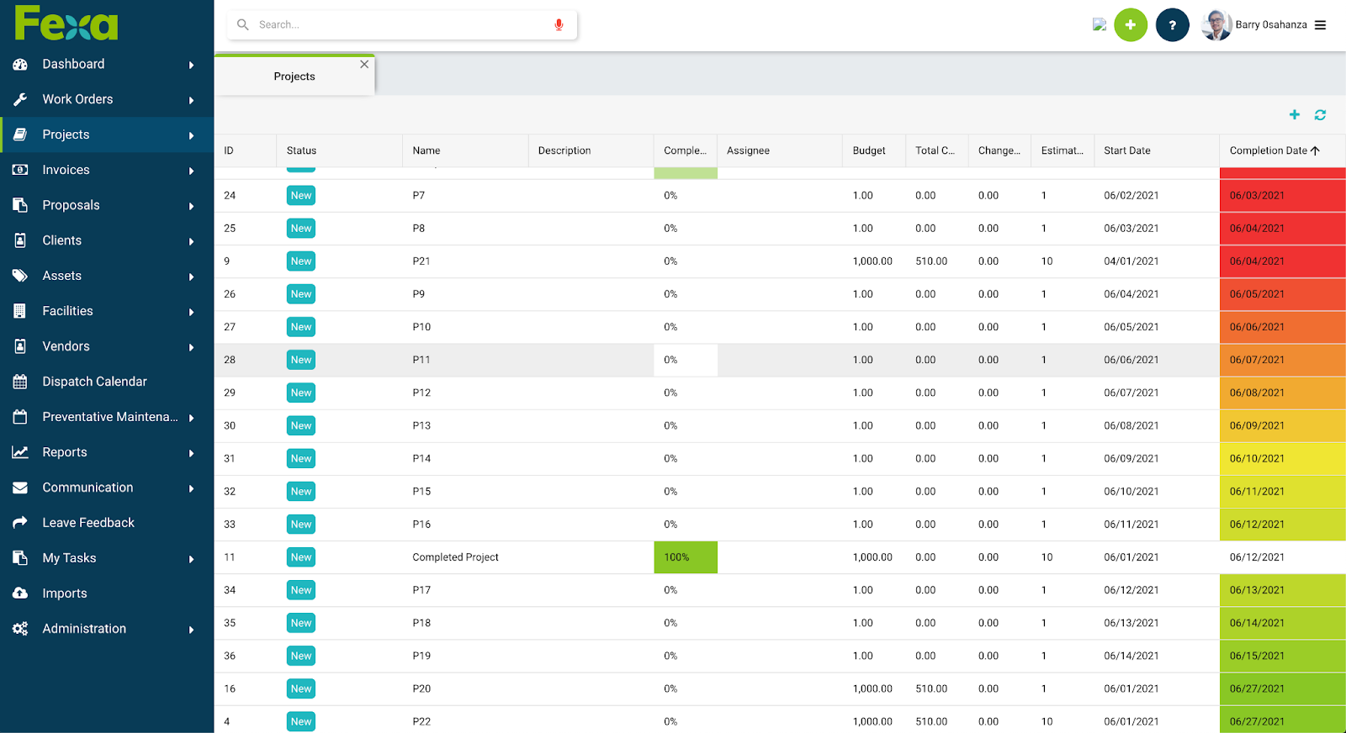Click the Administration gears icon
1346x733 pixels.
coord(20,629)
